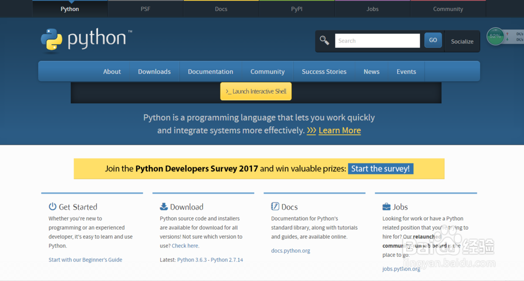Open the Docs top tab
524x281 pixels.
221,9
